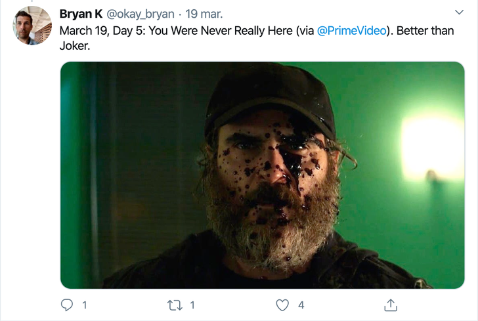Follow the @PrimeVideo mention link
The width and height of the screenshot is (478, 321).
352,31
